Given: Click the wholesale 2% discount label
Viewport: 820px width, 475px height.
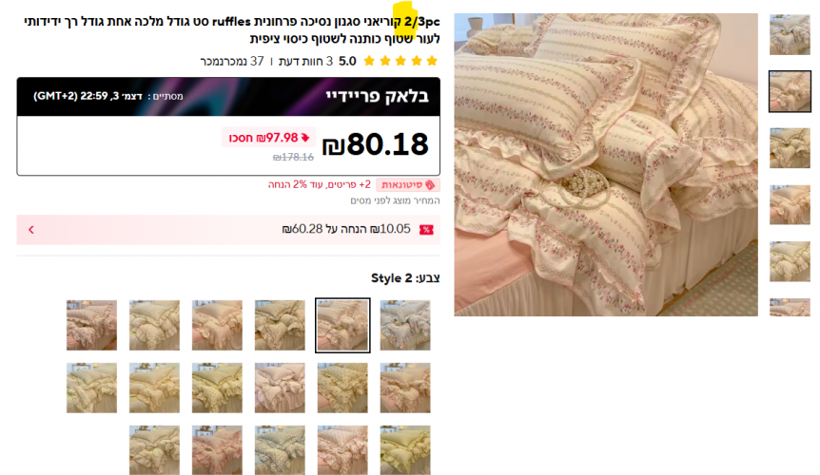Looking at the screenshot, I should point(320,185).
